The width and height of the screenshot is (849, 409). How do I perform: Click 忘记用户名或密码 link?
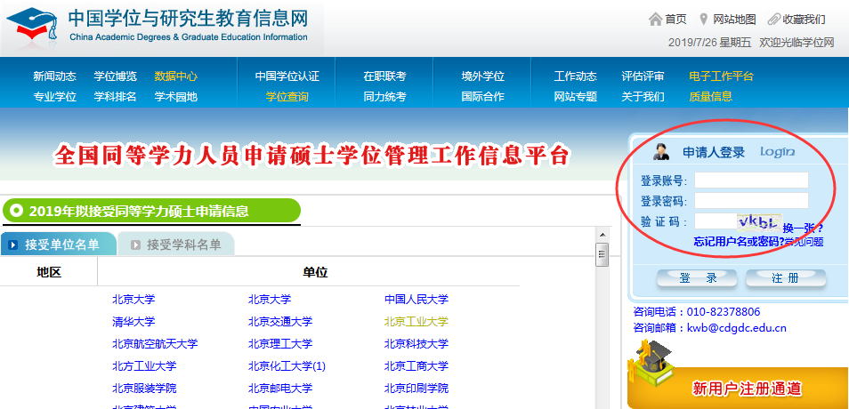click(x=739, y=241)
